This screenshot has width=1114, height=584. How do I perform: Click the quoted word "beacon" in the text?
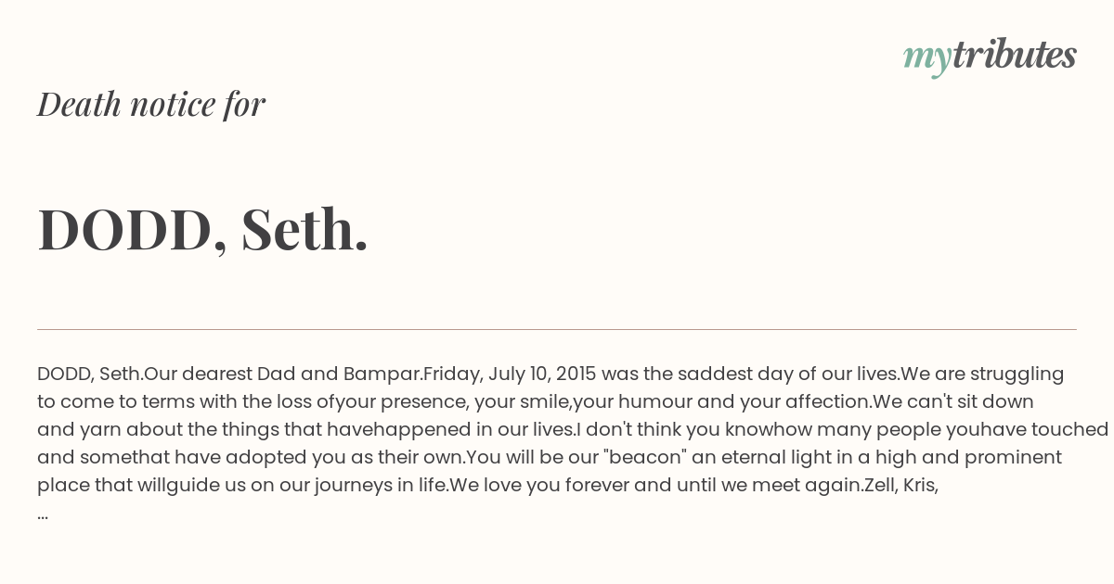(x=656, y=458)
